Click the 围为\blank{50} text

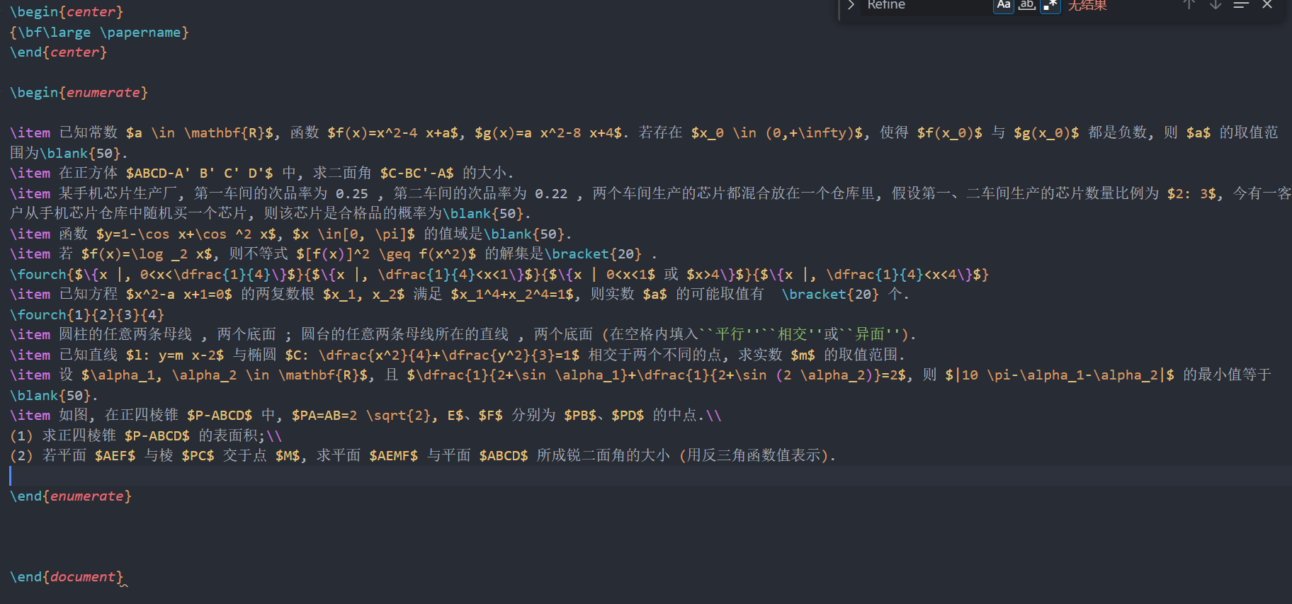pos(69,154)
